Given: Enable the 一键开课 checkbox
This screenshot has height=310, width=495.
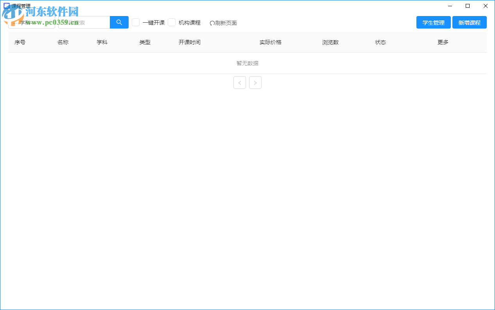Looking at the screenshot, I should pyautogui.click(x=136, y=22).
